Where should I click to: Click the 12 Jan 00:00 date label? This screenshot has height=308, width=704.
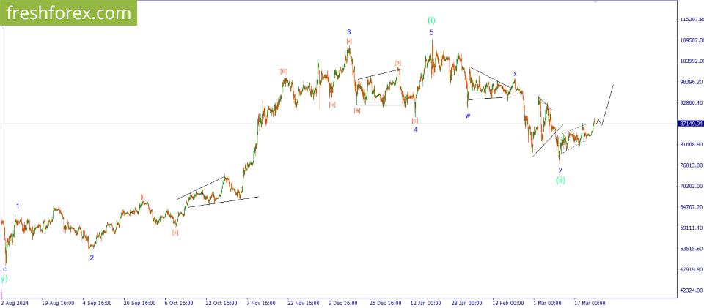[425, 302]
